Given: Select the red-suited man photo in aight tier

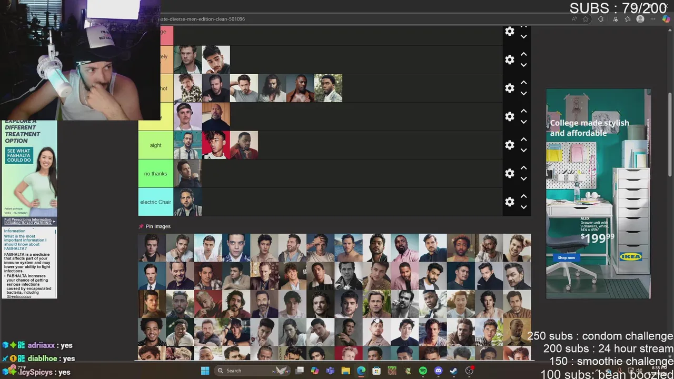Looking at the screenshot, I should 244,145.
